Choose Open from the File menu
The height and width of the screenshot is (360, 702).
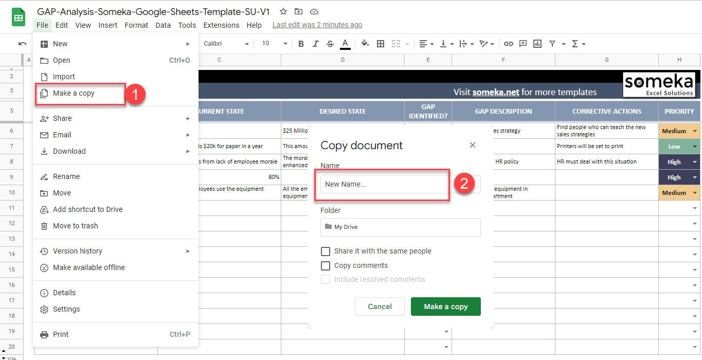[x=116, y=60]
